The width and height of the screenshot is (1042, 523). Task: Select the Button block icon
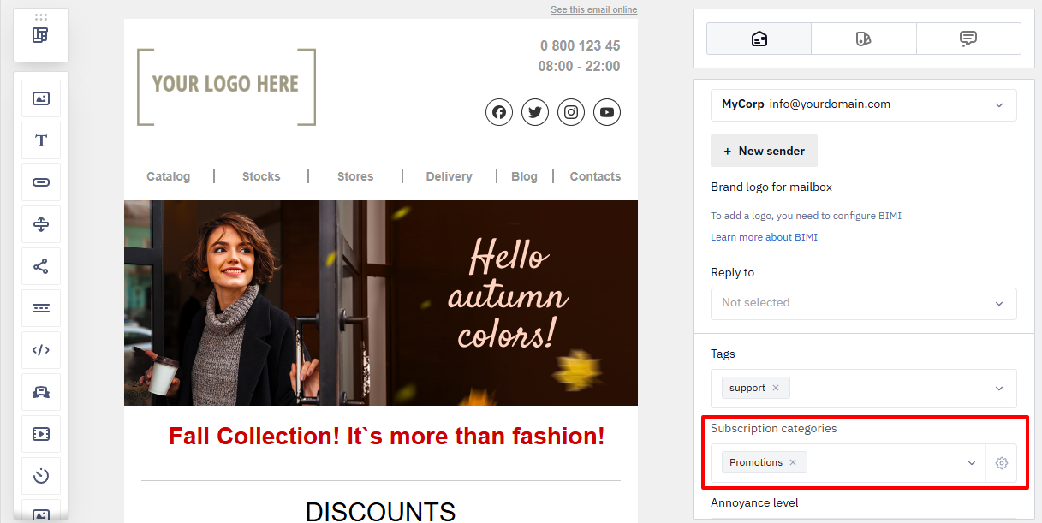41,182
